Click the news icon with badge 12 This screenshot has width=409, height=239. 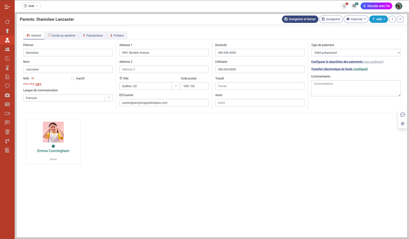tap(354, 6)
